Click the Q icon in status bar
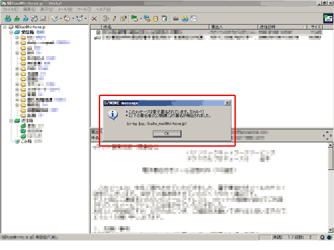Viewport: 334px width, 250px height. point(322,237)
